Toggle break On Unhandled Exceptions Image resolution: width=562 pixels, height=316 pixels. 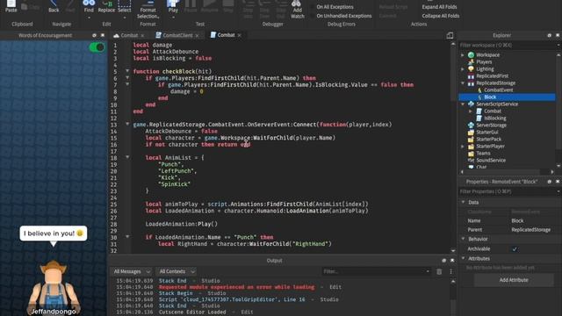340,16
